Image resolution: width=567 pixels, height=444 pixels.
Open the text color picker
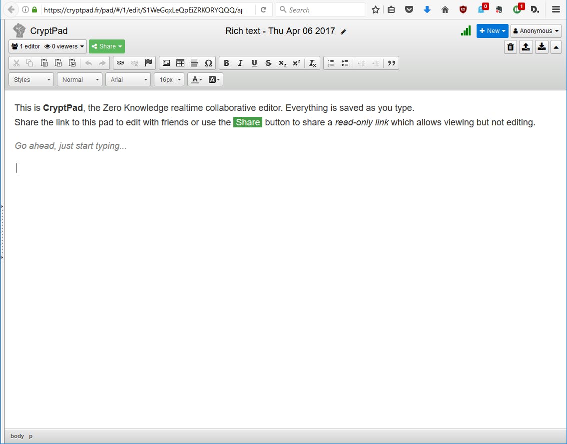pos(197,79)
